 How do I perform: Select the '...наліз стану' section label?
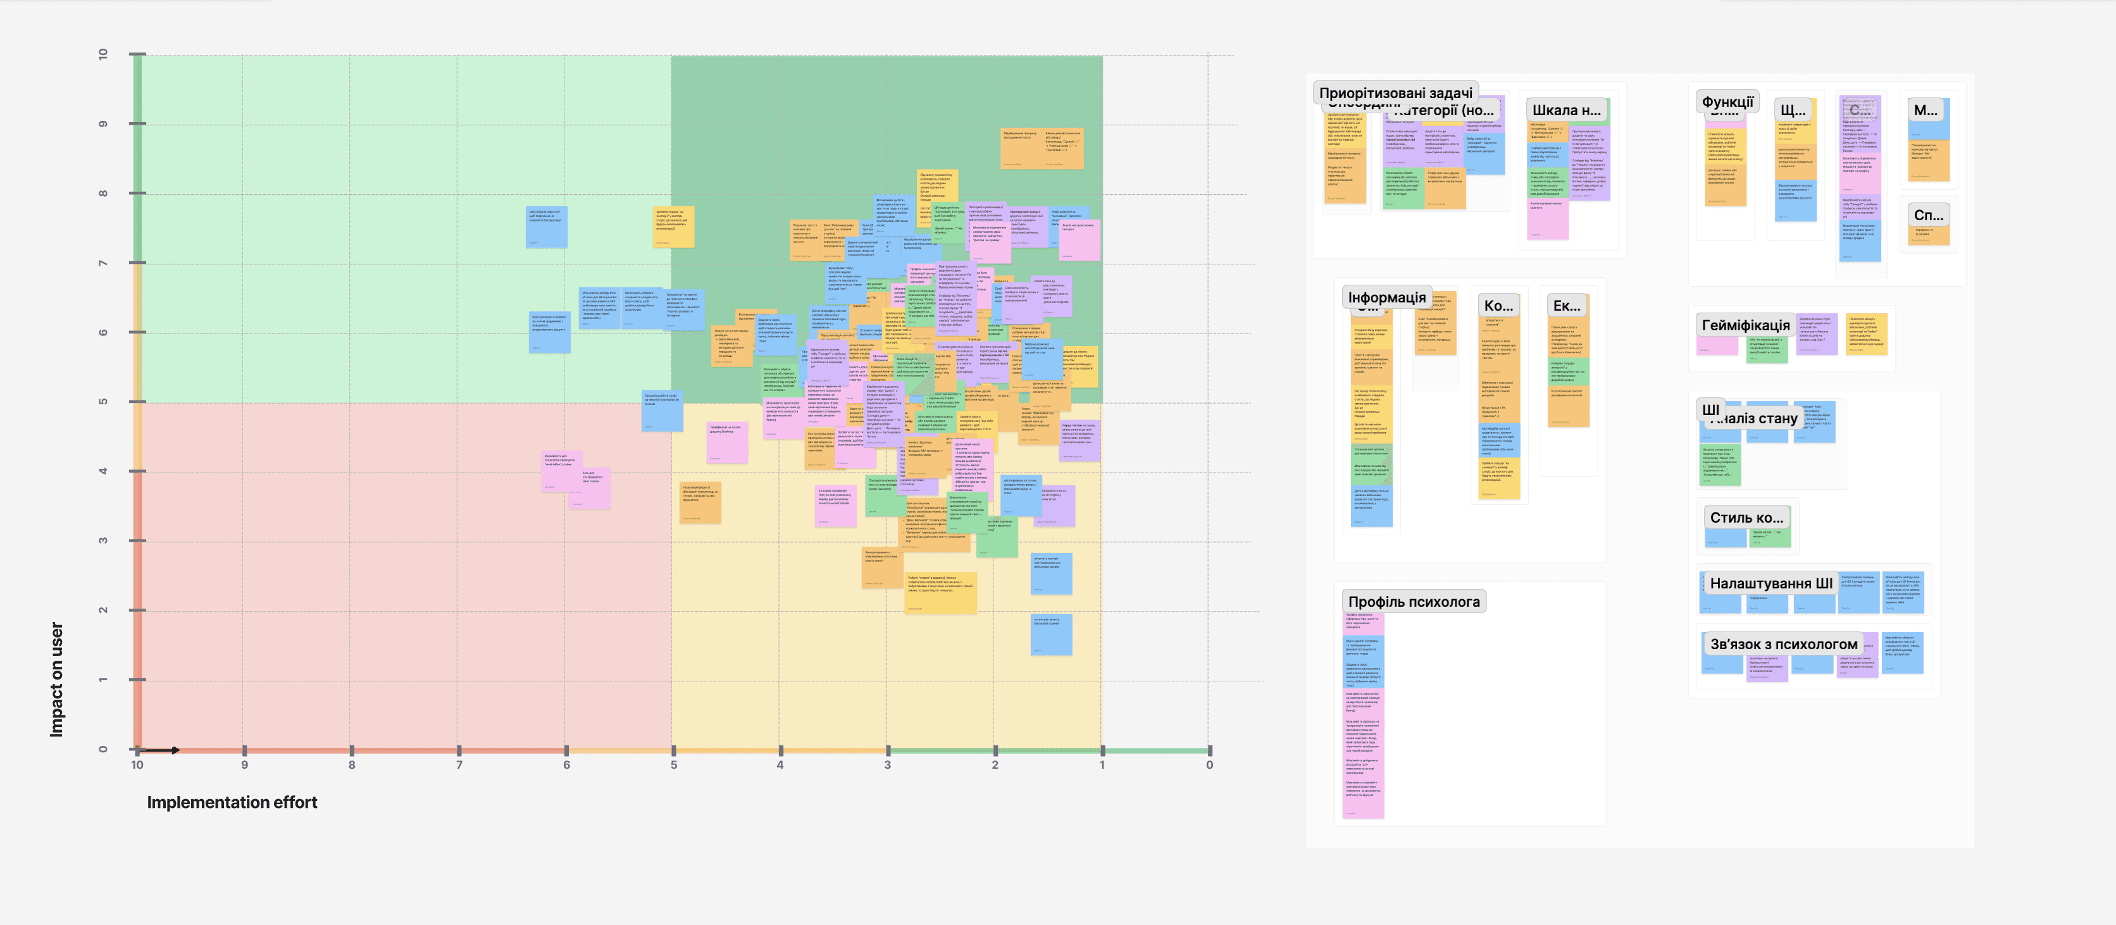click(1755, 419)
